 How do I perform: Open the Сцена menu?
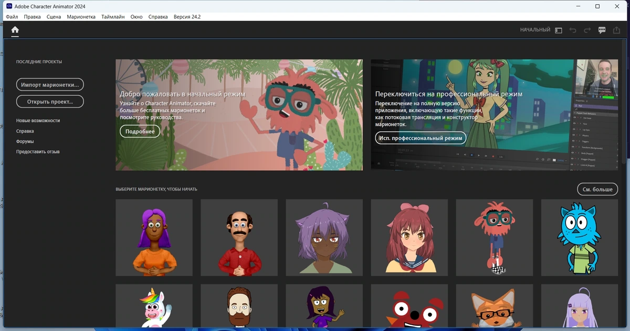pyautogui.click(x=54, y=17)
